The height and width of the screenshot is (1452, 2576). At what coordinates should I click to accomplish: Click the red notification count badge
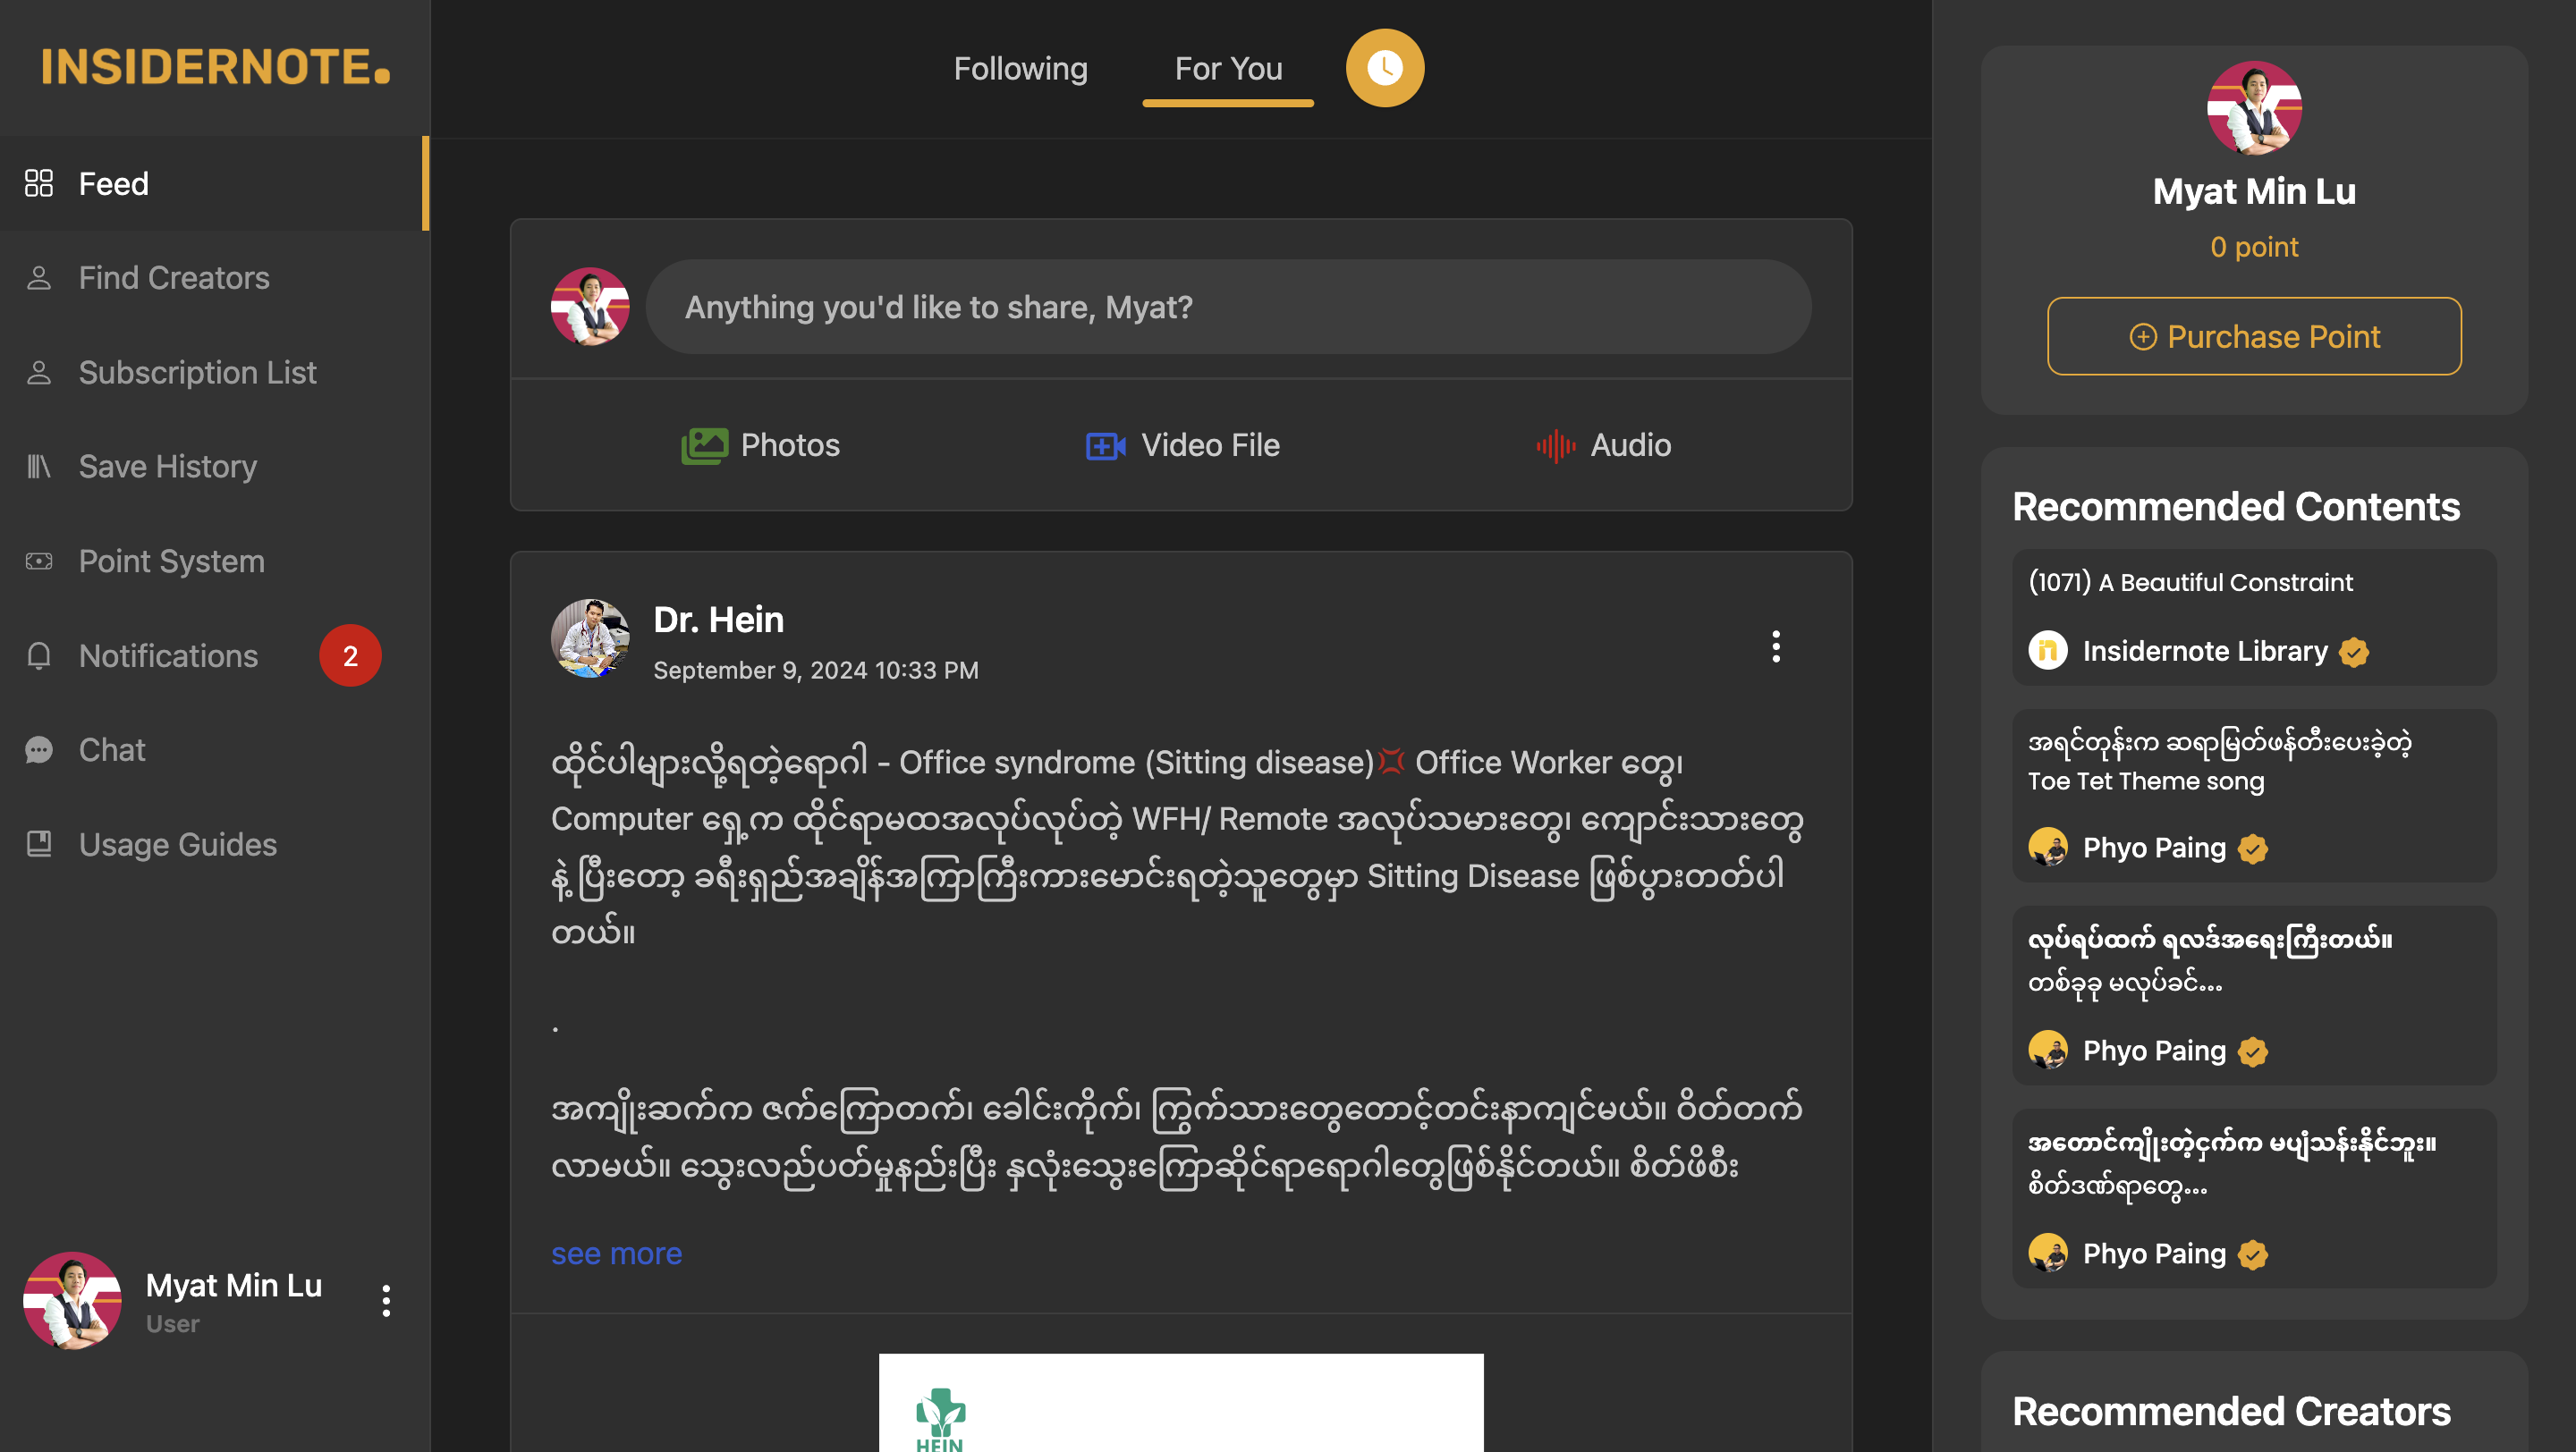click(350, 655)
